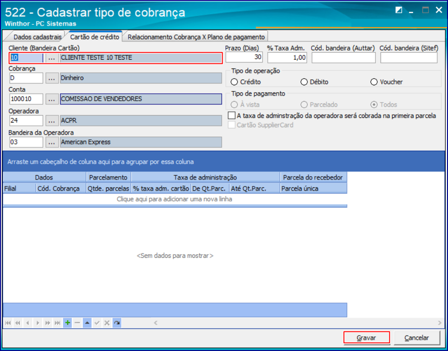Close the Cadastrar tipo de cobrança window
This screenshot has height=351, width=448.
coord(439,10)
